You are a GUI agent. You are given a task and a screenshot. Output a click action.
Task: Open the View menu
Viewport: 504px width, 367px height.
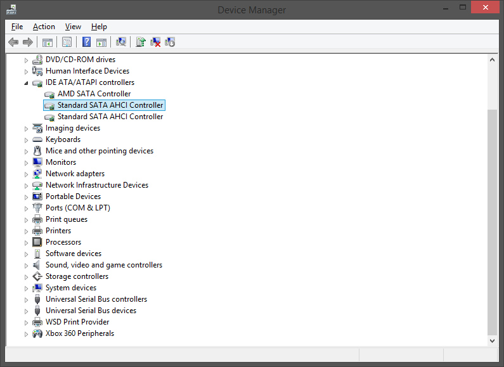[73, 27]
